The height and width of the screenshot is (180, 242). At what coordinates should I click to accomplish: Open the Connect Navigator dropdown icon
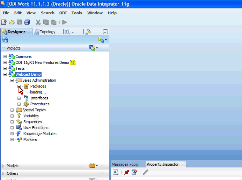point(103,40)
